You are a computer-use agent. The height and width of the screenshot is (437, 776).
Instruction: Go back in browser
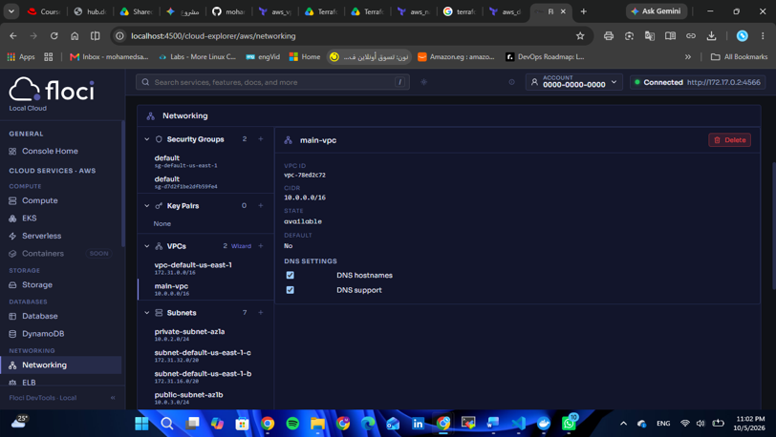(x=12, y=36)
